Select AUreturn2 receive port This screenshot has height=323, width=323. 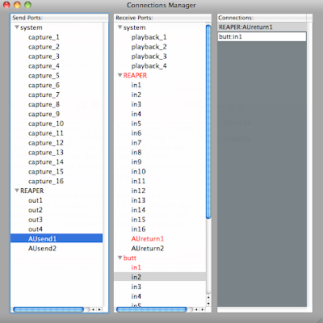(x=148, y=249)
